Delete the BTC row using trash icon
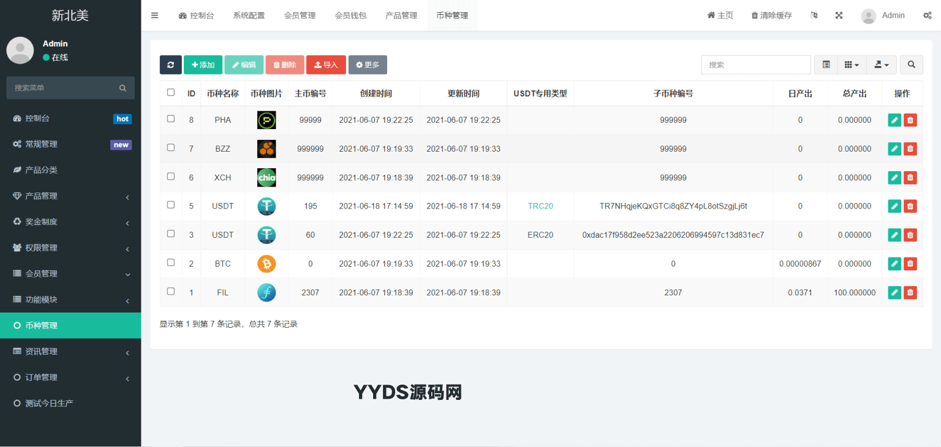 coord(910,264)
